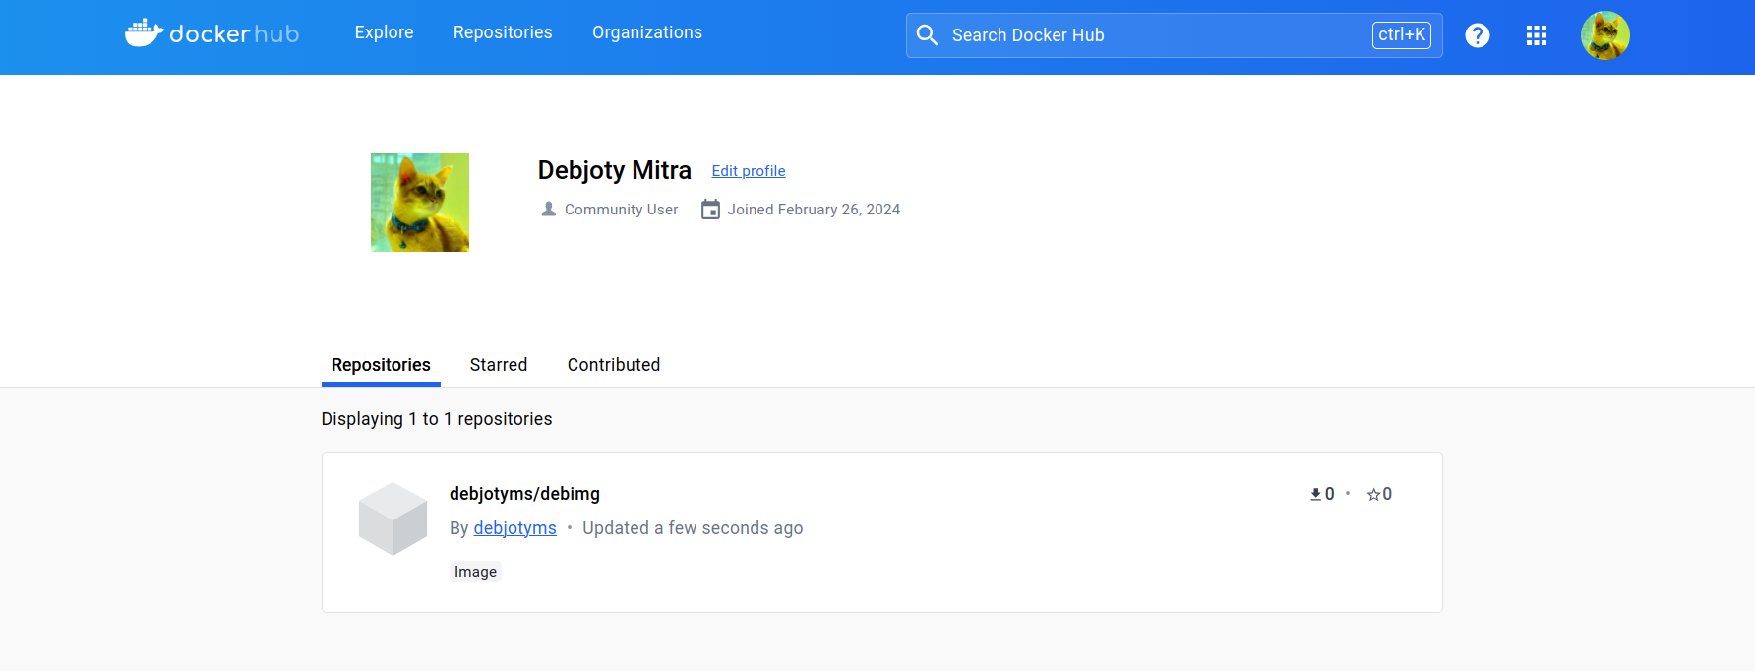The width and height of the screenshot is (1755, 671).
Task: Click the 'Joined February 26, 2024' text
Action: pos(814,210)
